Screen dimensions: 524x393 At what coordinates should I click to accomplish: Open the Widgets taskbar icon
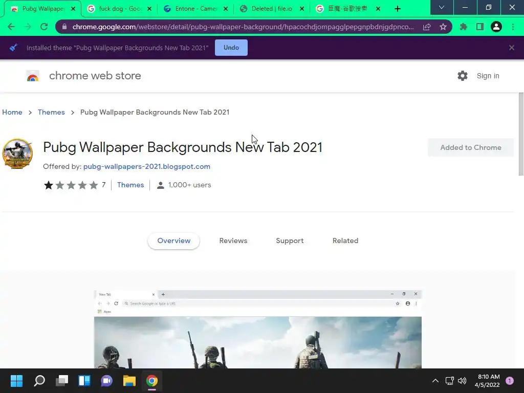(x=84, y=381)
